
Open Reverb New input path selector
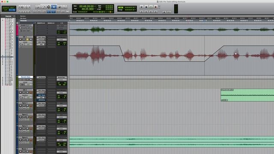pyautogui.click(x=62, y=77)
